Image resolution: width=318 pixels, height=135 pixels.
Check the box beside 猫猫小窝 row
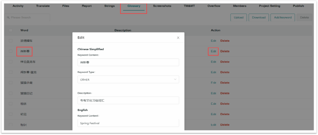pos(11,83)
